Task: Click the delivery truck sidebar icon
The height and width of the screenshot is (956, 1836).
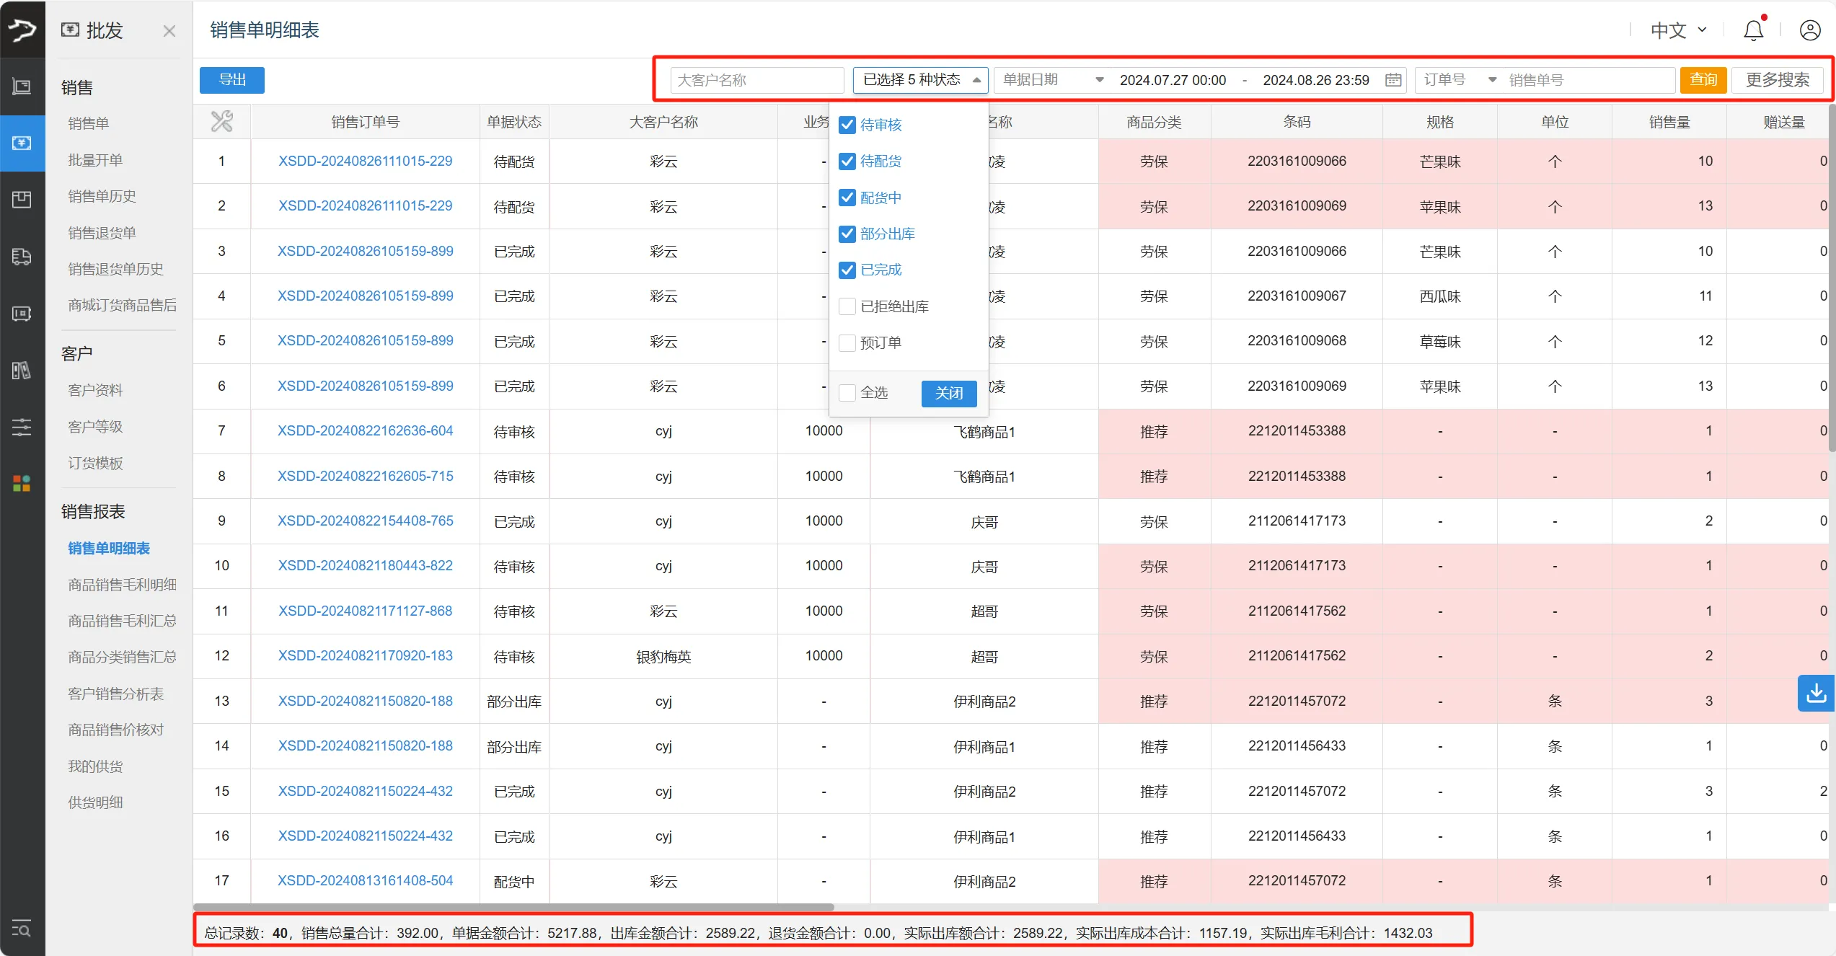Action: tap(22, 257)
